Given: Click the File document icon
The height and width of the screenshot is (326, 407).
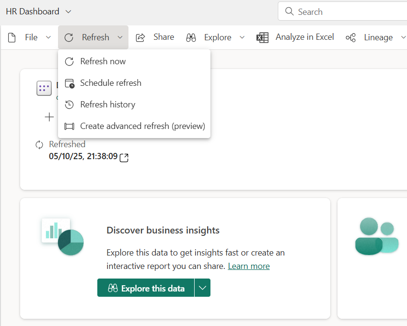Looking at the screenshot, I should pyautogui.click(x=12, y=37).
